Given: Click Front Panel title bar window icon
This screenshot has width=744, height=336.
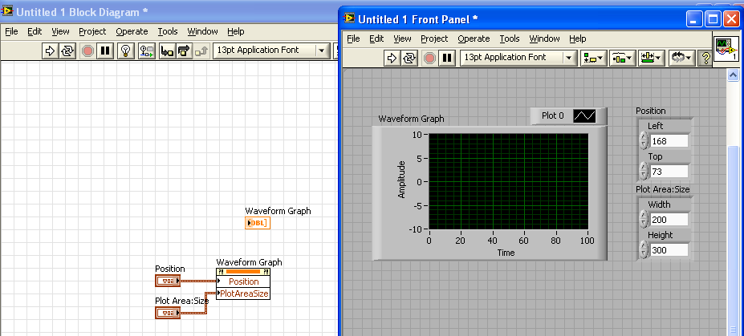Looking at the screenshot, I should pos(350,18).
